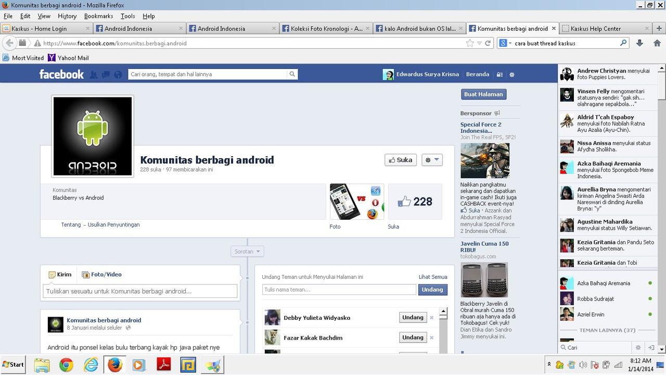
Task: Focus the Facebook search box
Action: tap(208, 74)
